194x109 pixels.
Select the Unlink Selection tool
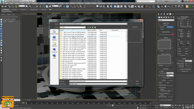(x=13, y=6)
